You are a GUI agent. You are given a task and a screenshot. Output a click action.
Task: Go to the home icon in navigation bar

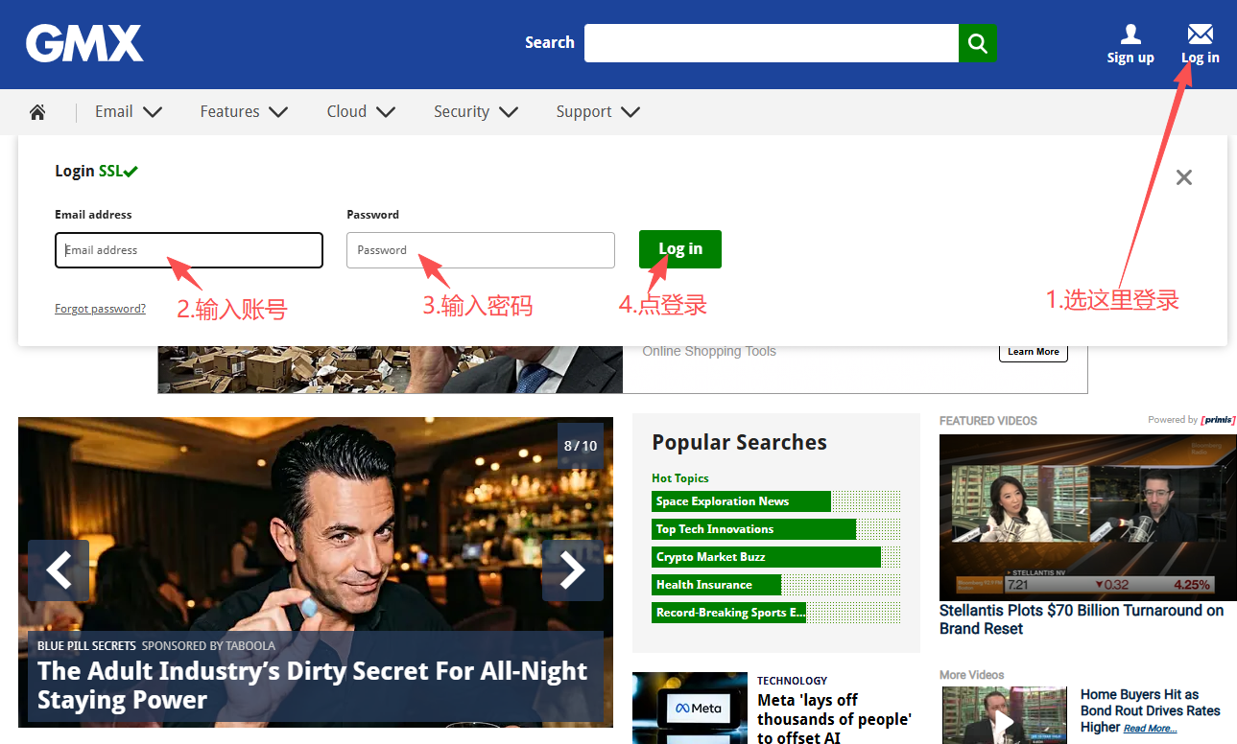coord(37,112)
